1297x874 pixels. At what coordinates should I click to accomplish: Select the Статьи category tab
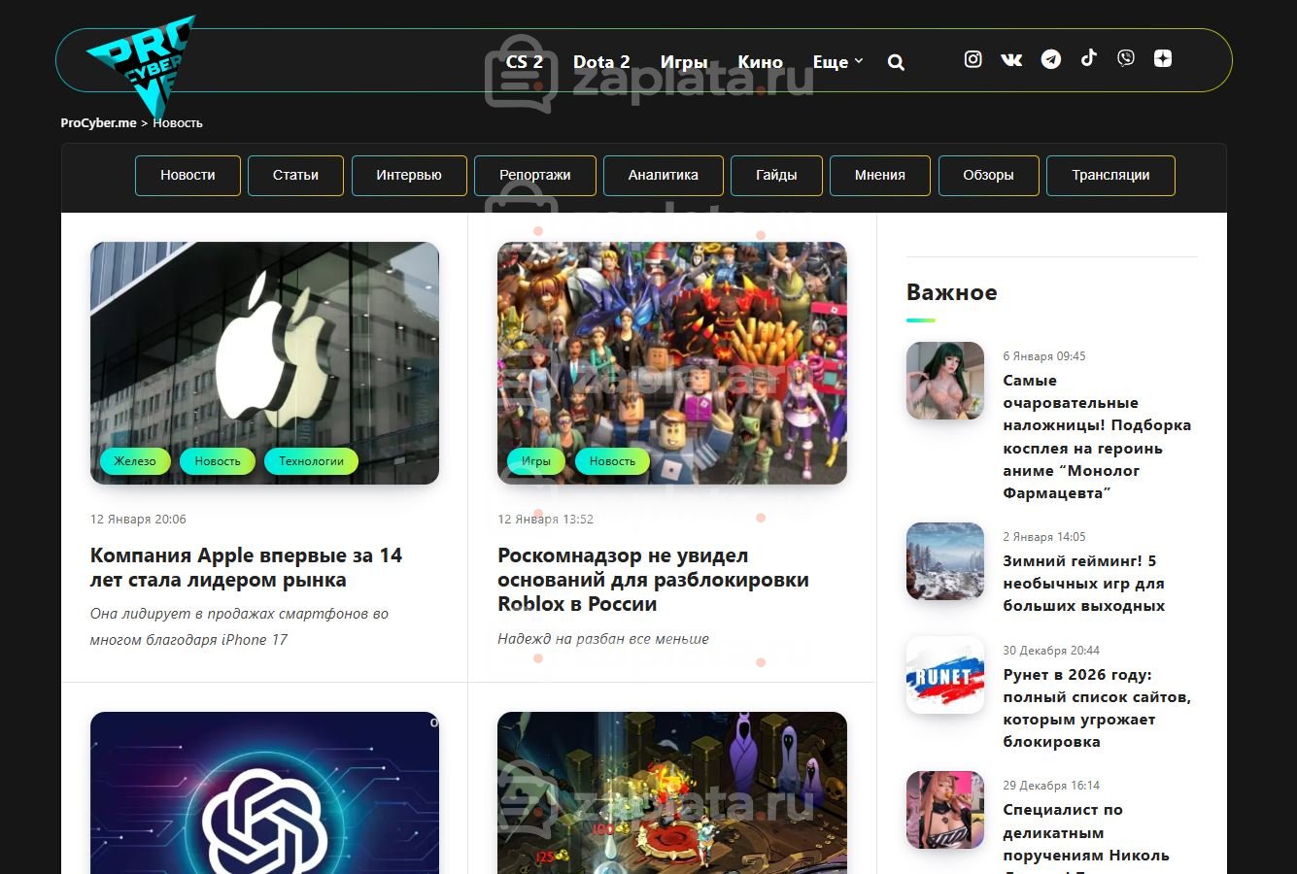tap(295, 176)
